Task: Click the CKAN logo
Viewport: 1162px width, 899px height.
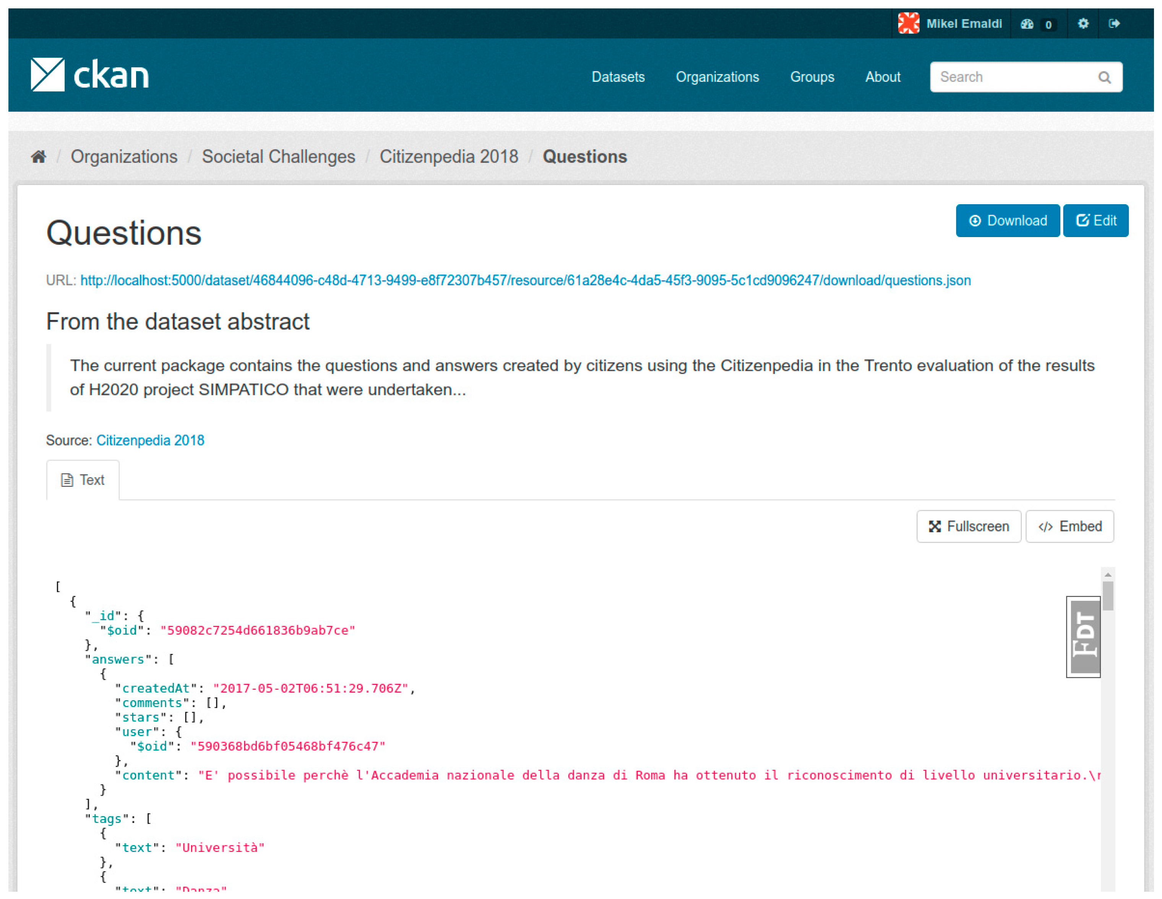Action: [89, 75]
